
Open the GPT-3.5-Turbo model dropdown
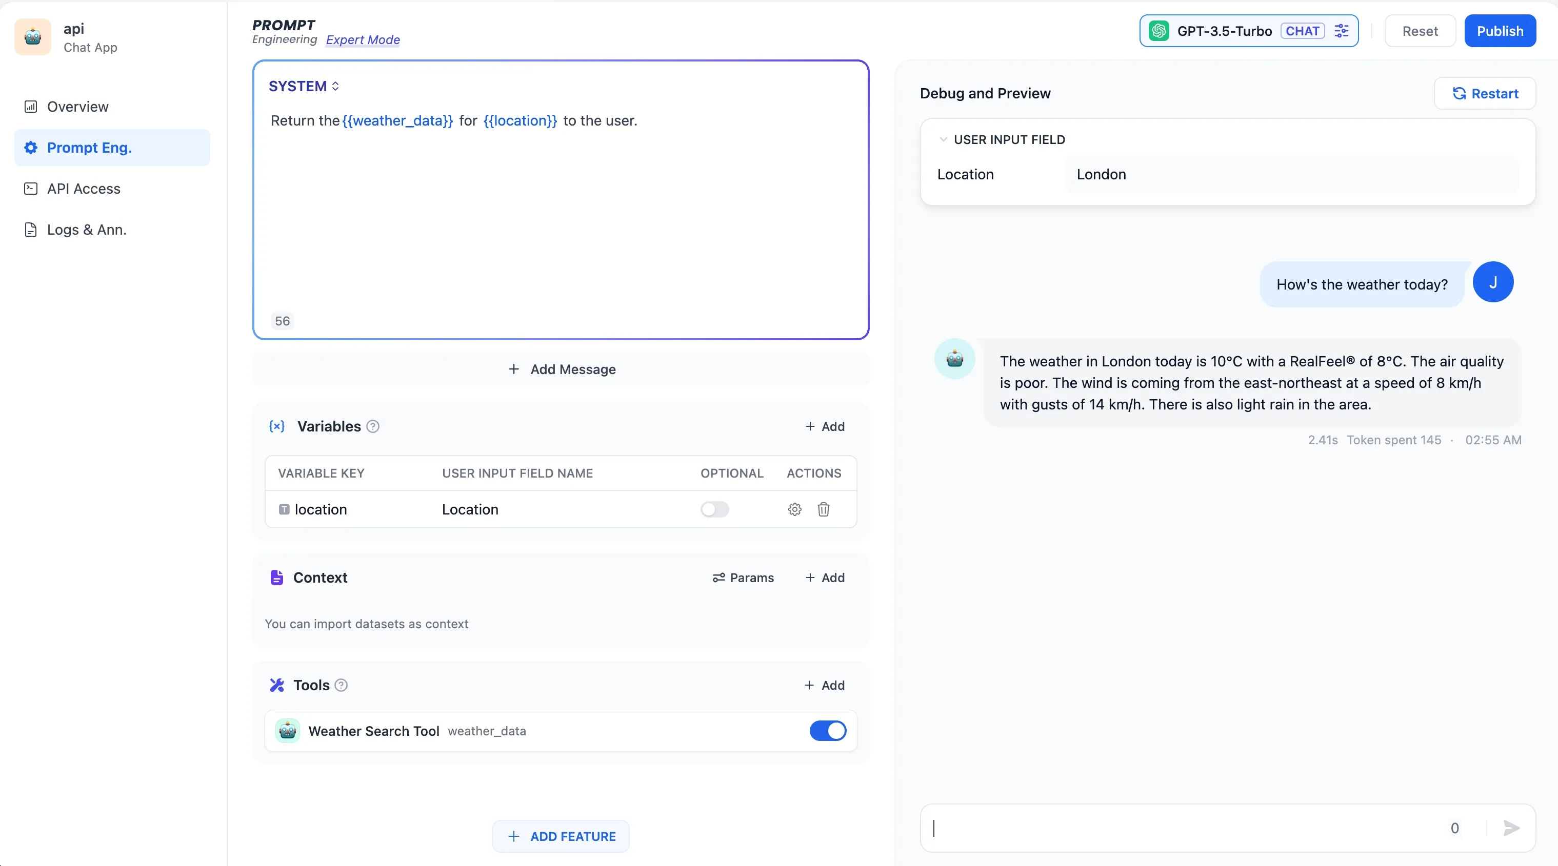click(1224, 31)
